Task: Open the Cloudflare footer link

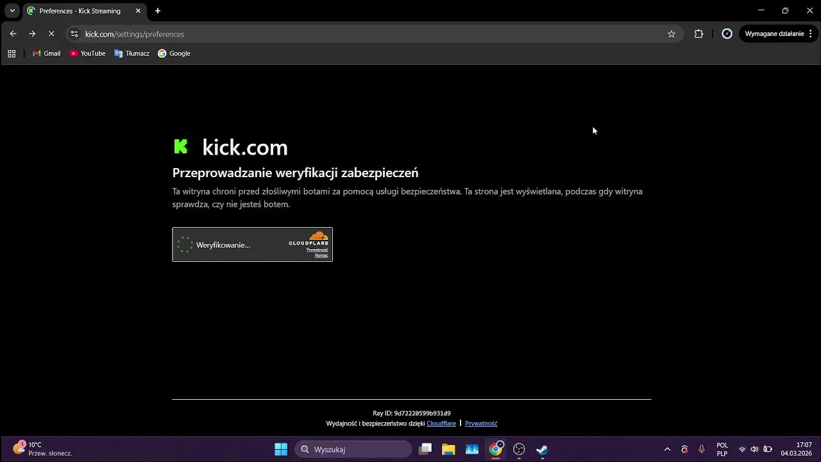Action: point(441,424)
